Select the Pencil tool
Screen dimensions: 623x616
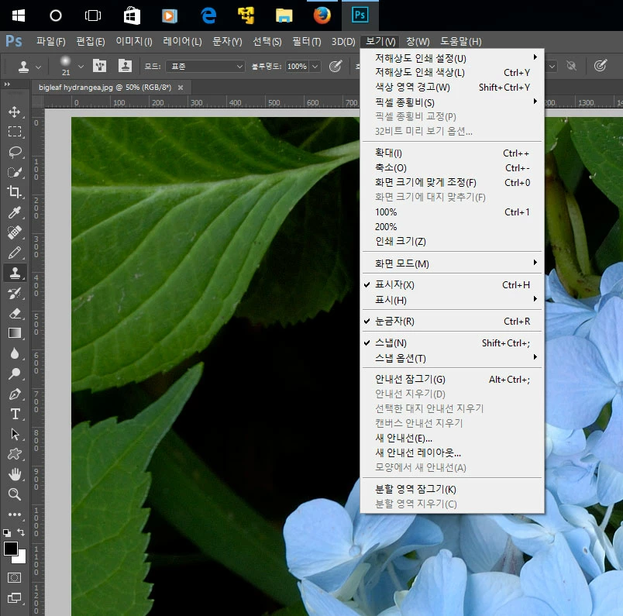[x=15, y=253]
